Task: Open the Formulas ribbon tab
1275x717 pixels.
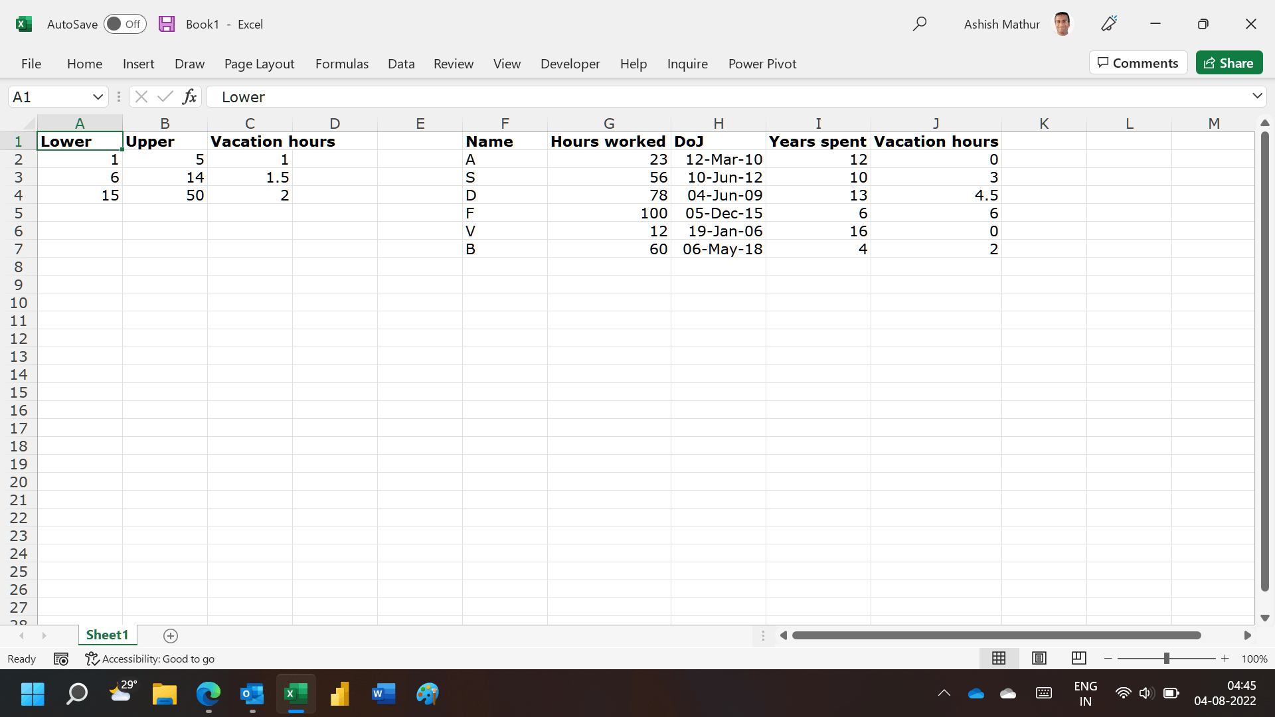Action: 341,64
